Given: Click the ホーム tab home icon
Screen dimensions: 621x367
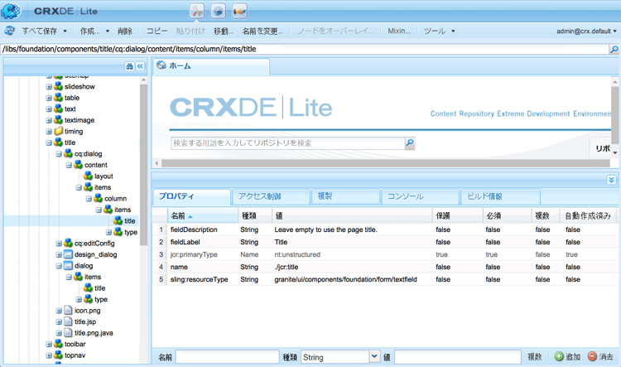Looking at the screenshot, I should coord(161,65).
